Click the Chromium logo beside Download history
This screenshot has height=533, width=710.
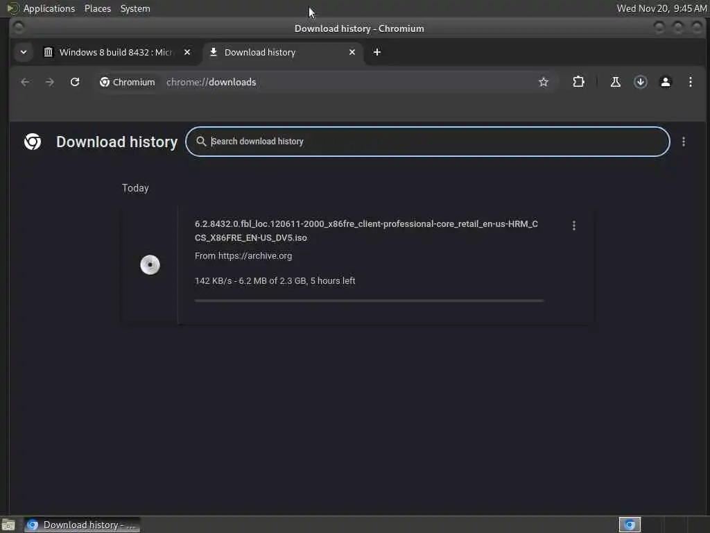coord(33,142)
